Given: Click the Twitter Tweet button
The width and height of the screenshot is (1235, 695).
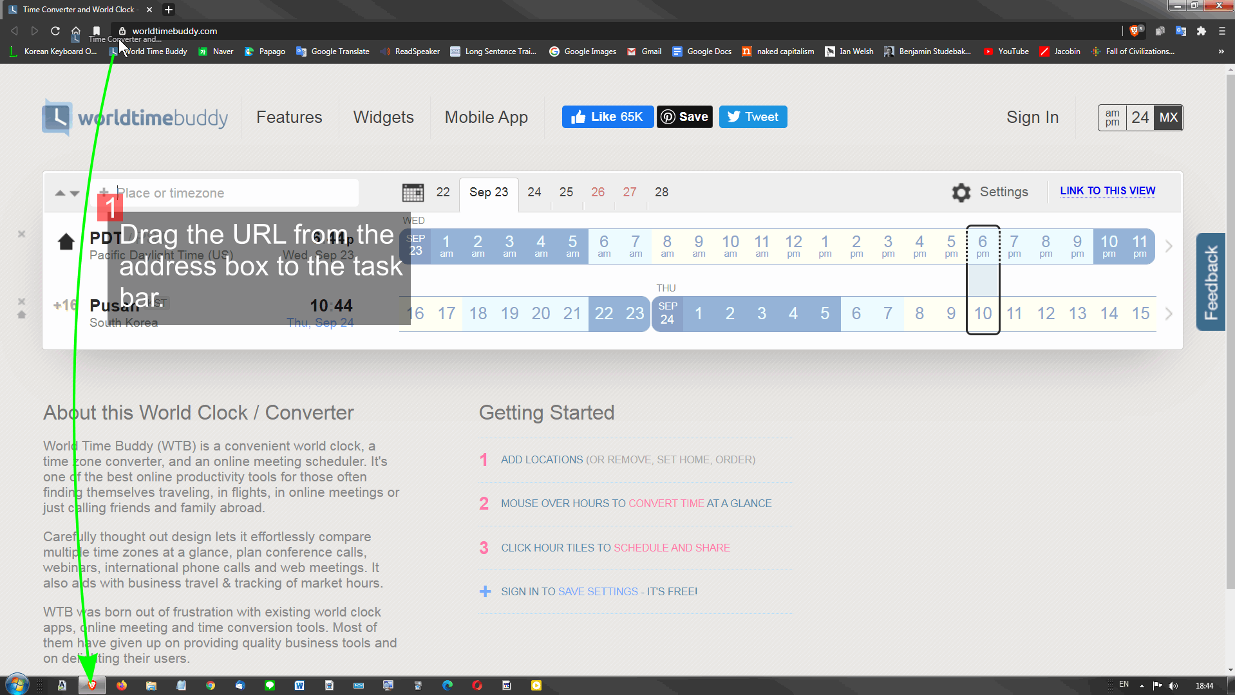Looking at the screenshot, I should tap(753, 117).
